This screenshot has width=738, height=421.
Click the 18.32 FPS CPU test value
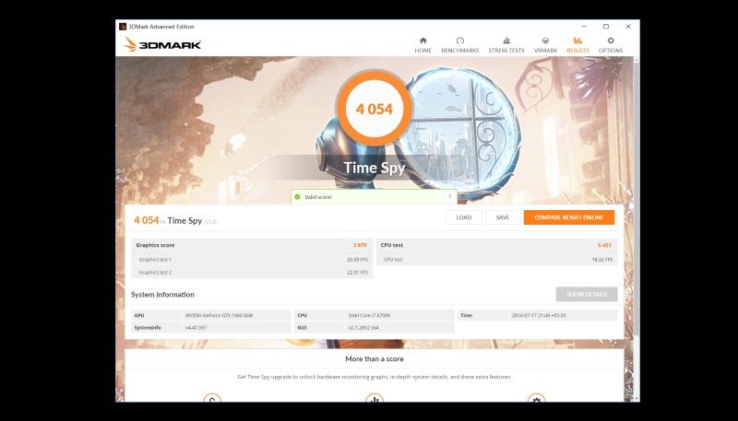[x=602, y=260]
